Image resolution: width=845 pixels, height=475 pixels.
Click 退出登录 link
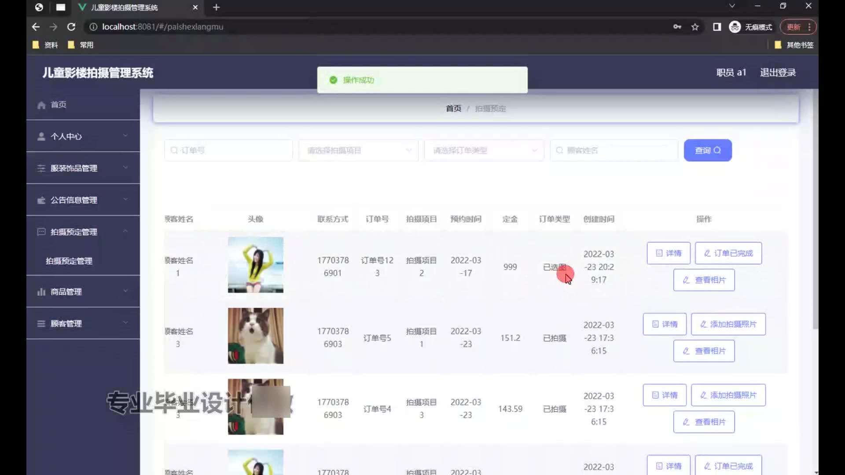(778, 73)
